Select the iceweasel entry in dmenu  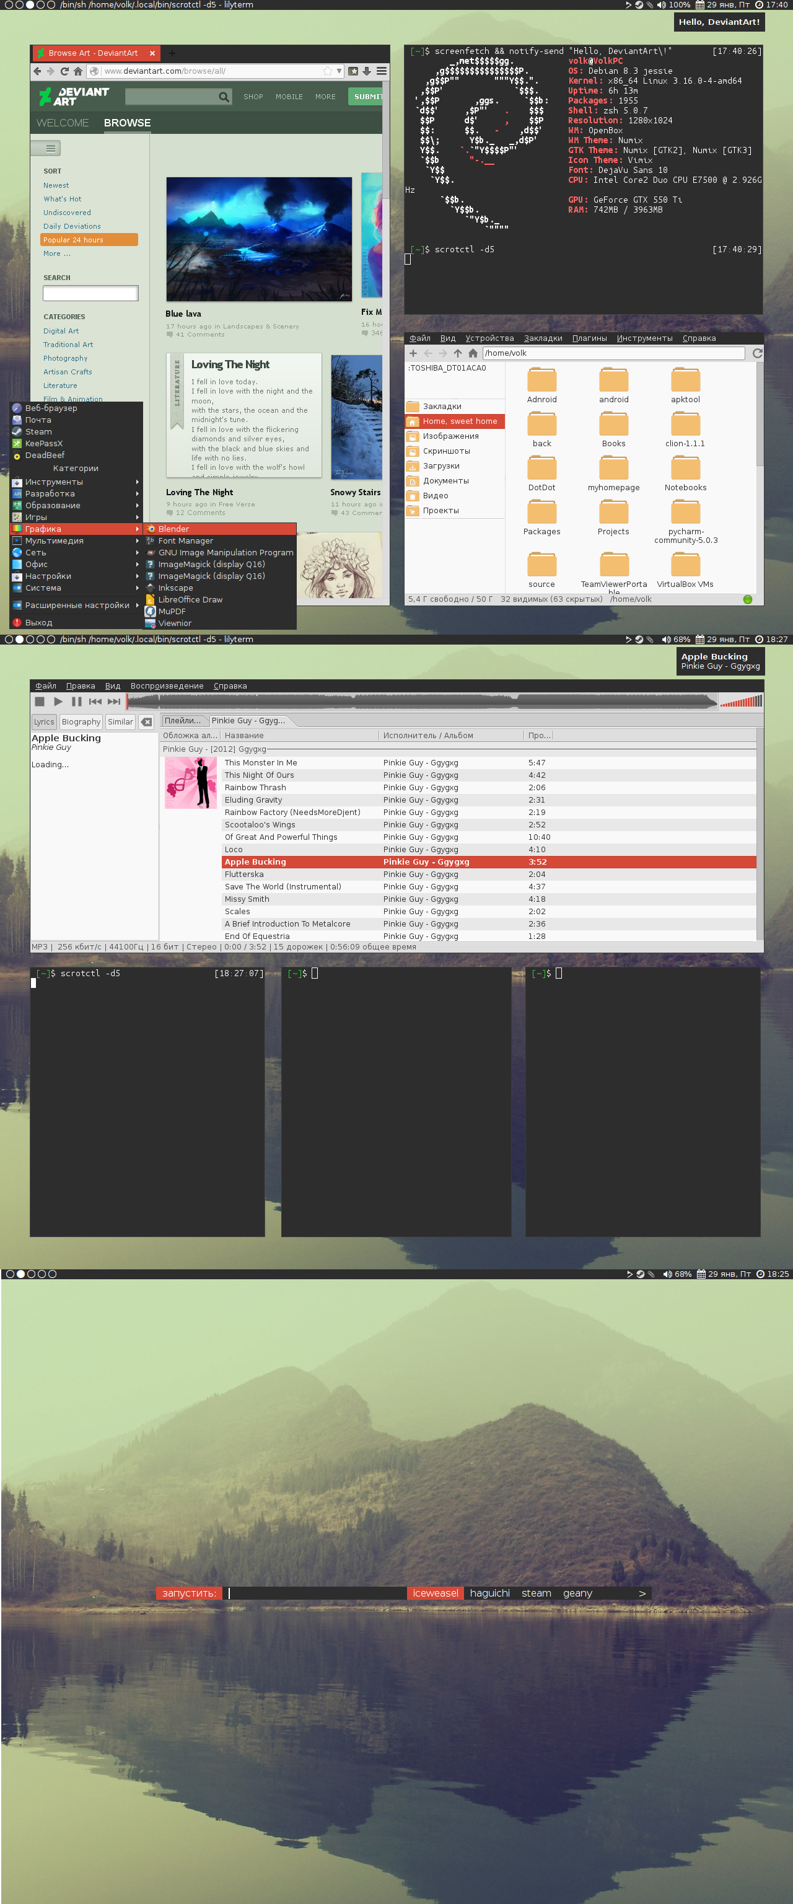pos(436,1593)
